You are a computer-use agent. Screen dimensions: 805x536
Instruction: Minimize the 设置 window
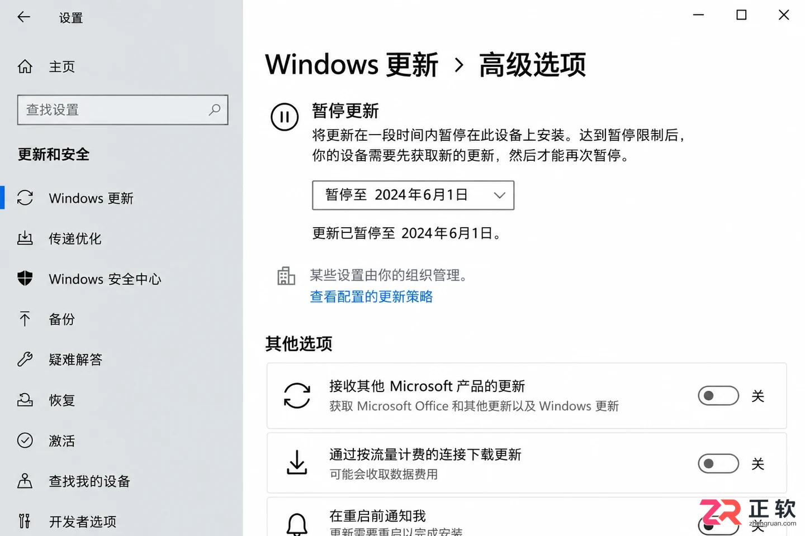coord(698,15)
